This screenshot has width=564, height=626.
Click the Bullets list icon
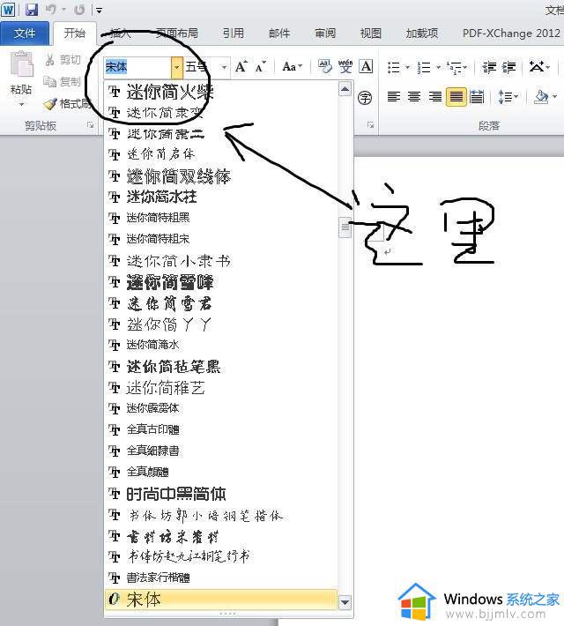tap(394, 67)
